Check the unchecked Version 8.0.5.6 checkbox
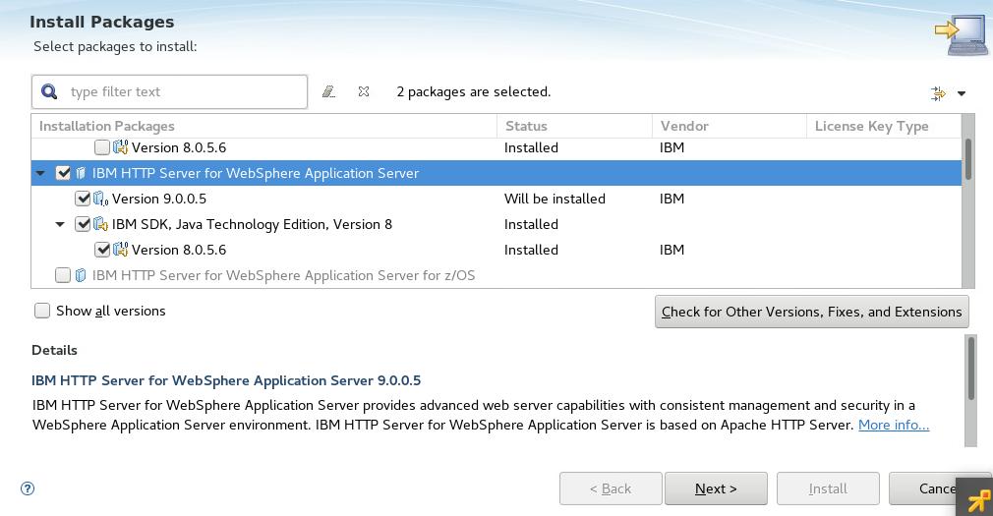 pos(102,147)
